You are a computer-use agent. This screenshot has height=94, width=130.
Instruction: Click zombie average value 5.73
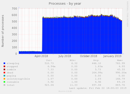98,69
